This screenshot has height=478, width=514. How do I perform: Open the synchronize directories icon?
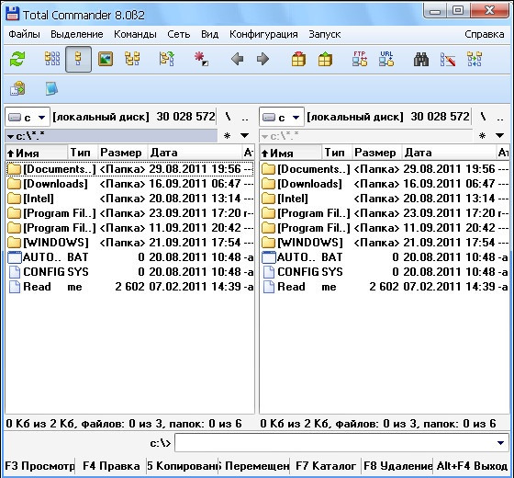click(x=475, y=59)
